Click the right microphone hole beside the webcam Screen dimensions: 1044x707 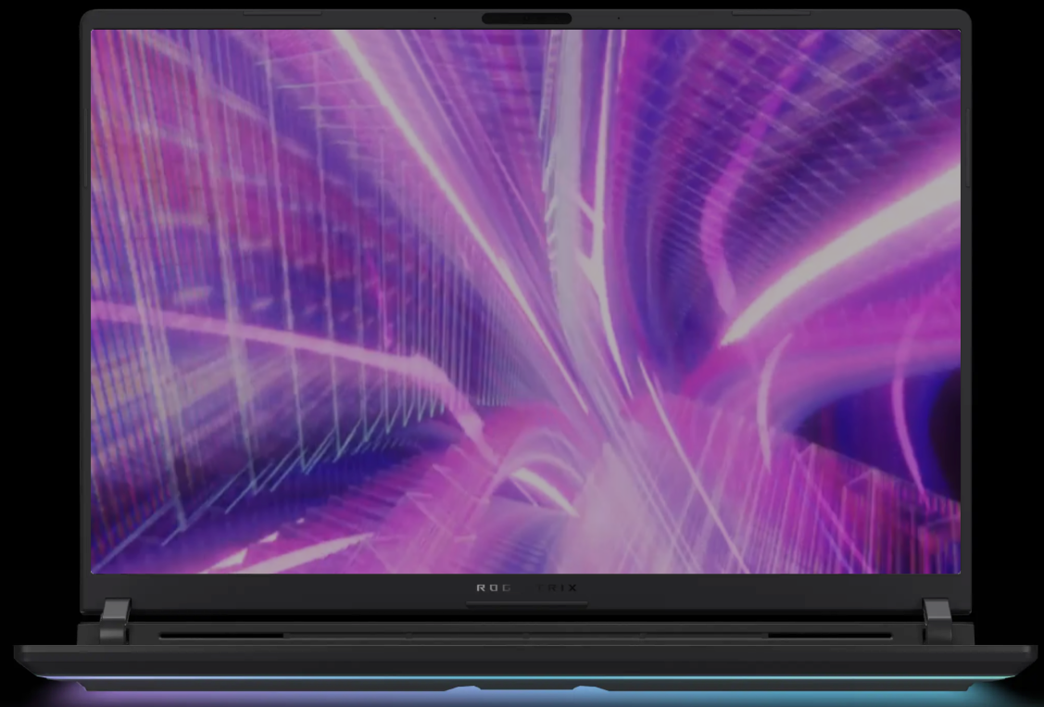pyautogui.click(x=618, y=19)
